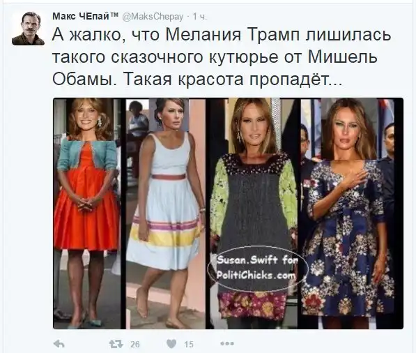Click the tweet text starting 'А жалко'
Viewport: 416px width, 353px height.
(x=222, y=57)
